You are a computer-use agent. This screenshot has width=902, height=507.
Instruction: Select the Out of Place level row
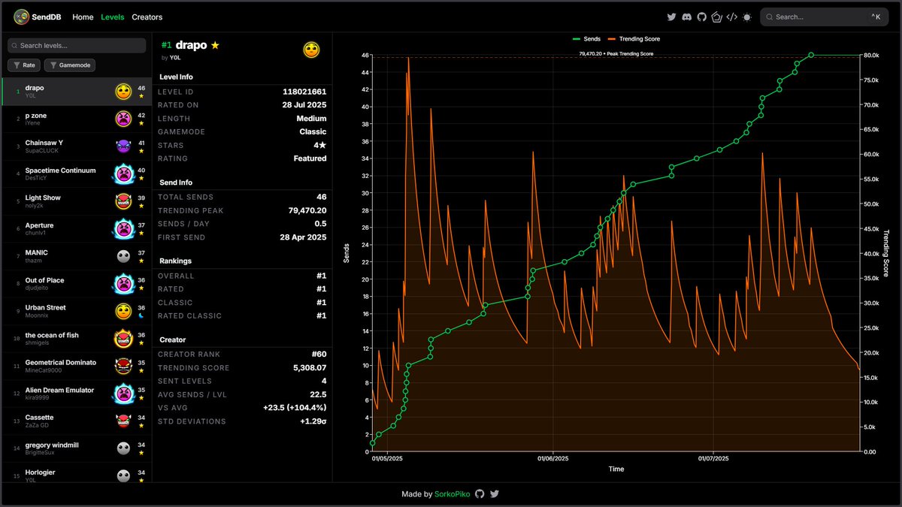click(77, 283)
